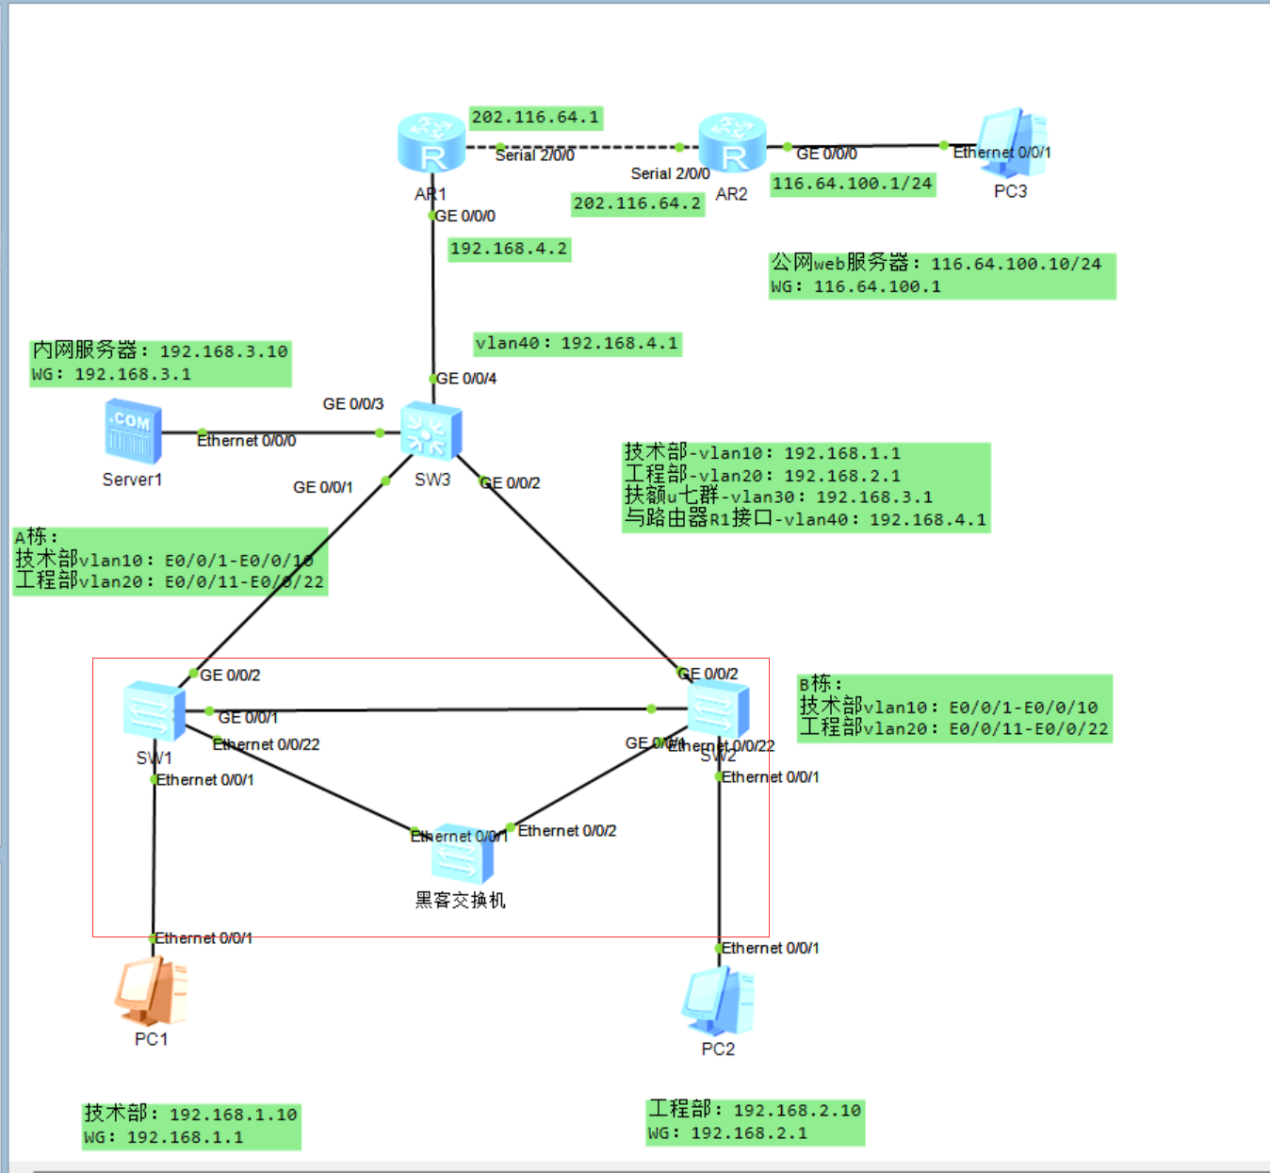Click the GE 0/0/3 port label near SW3
1270x1173 pixels.
353,404
